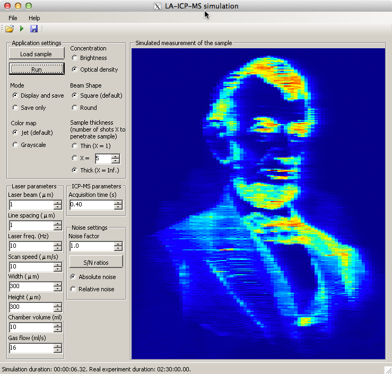Click the Gas flow input field
Viewport: 392px width, 374px height.
[31, 348]
